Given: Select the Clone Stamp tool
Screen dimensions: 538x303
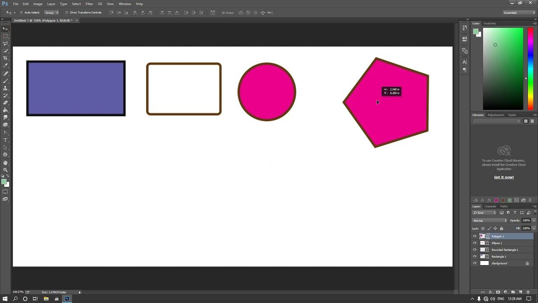Looking at the screenshot, I should 5,88.
